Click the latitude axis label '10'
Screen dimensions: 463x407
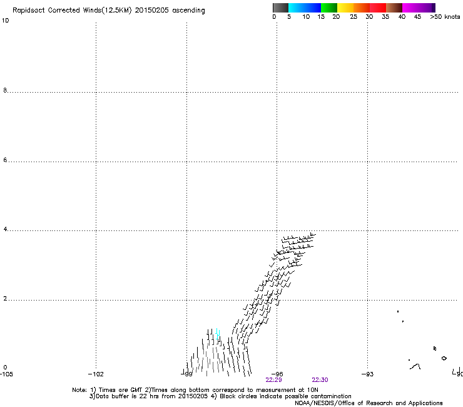(5, 21)
